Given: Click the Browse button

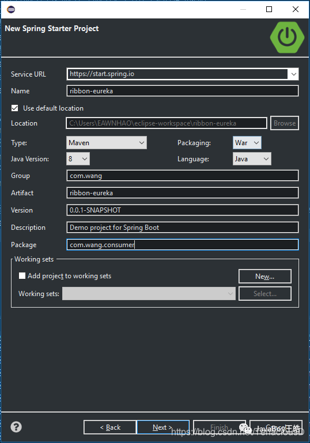Looking at the screenshot, I should coord(285,123).
